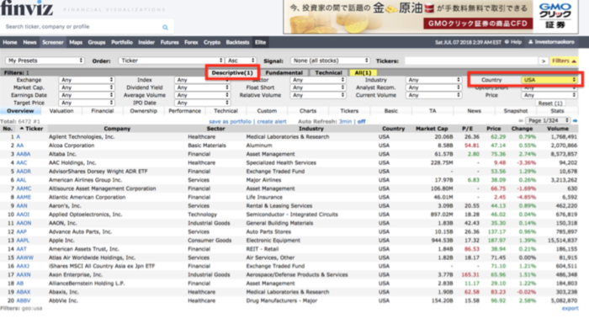Open the Exchange filter dropdown
Image resolution: width=589 pixels, height=329 pixels.
tap(86, 80)
